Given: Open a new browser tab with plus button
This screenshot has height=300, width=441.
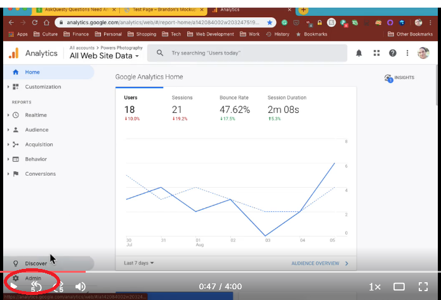Looking at the screenshot, I should point(303,10).
